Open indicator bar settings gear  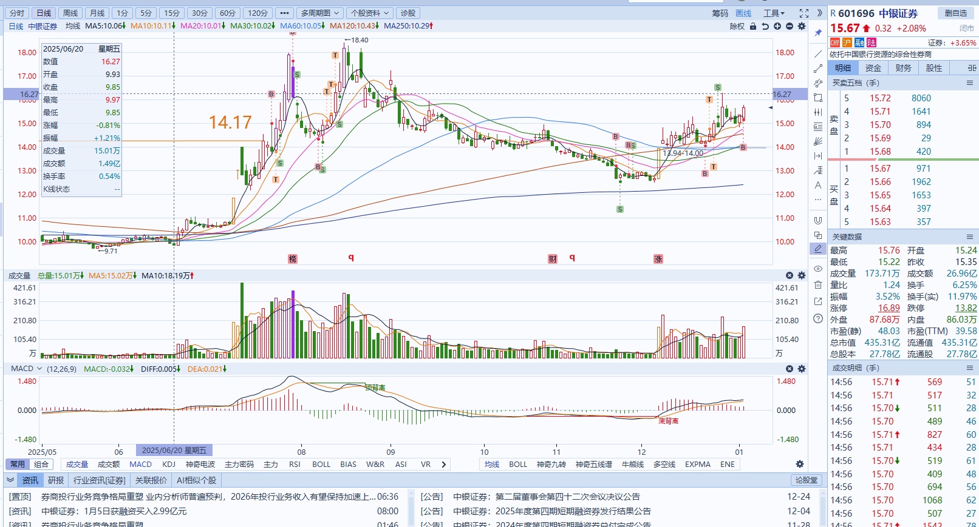(x=800, y=464)
